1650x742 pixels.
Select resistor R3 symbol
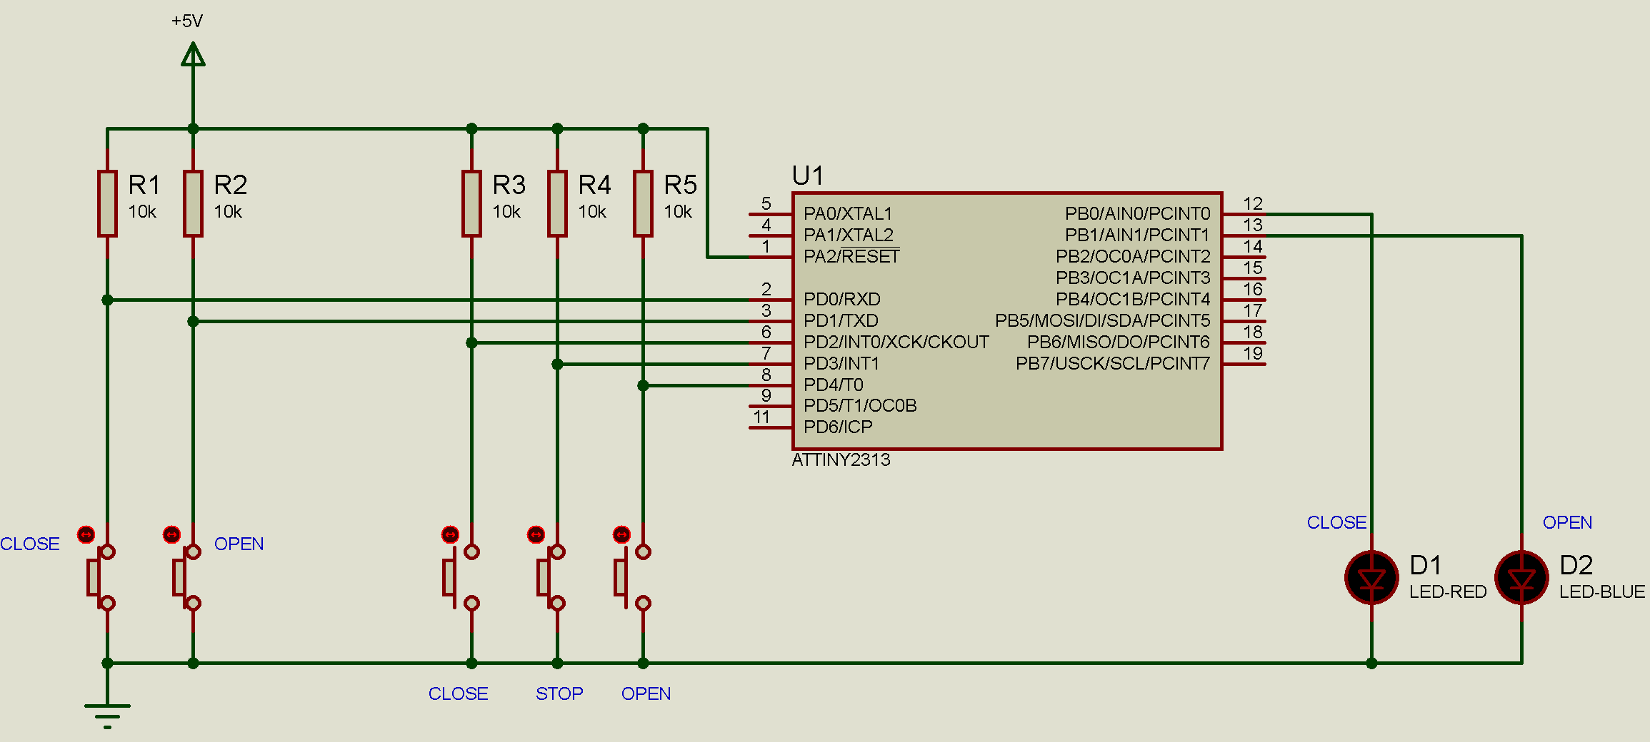tap(471, 203)
